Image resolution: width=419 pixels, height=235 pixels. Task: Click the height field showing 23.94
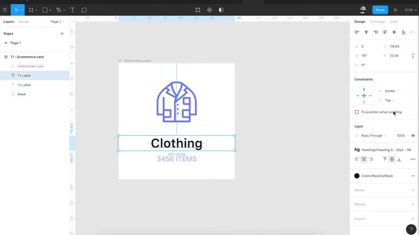click(395, 55)
